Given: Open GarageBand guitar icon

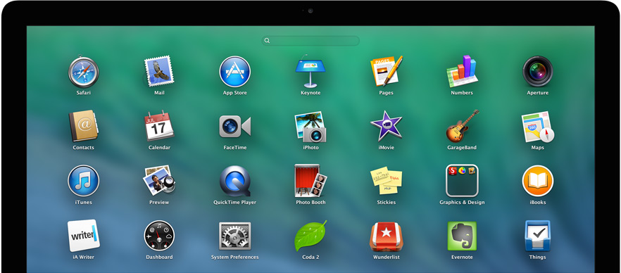Looking at the screenshot, I should tap(462, 126).
